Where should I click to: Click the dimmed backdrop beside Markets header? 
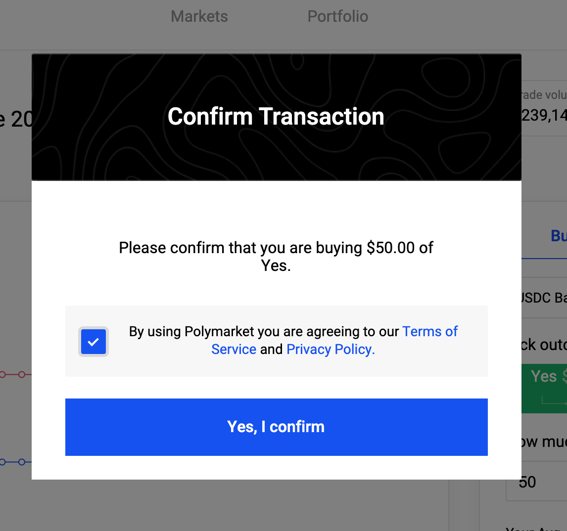(x=91, y=22)
